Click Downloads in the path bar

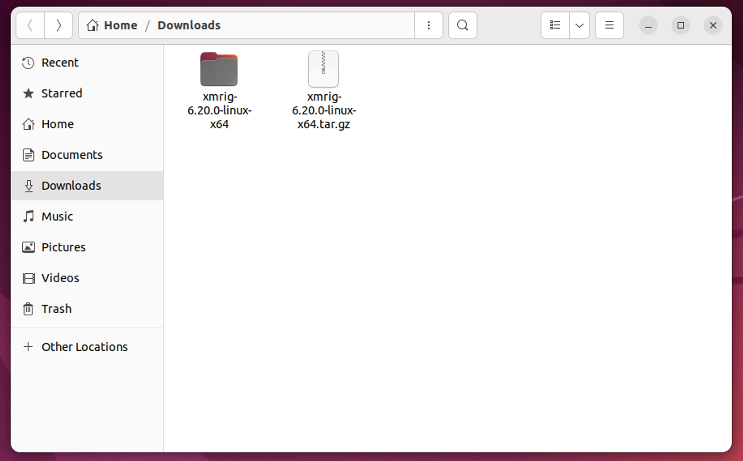point(189,25)
